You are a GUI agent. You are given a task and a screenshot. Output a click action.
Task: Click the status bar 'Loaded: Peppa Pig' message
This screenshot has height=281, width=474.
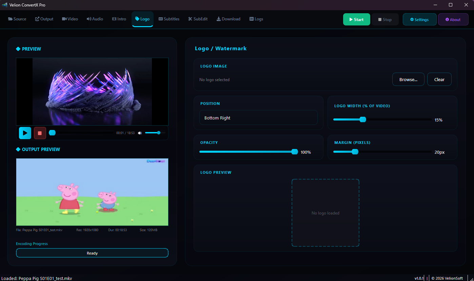37,278
